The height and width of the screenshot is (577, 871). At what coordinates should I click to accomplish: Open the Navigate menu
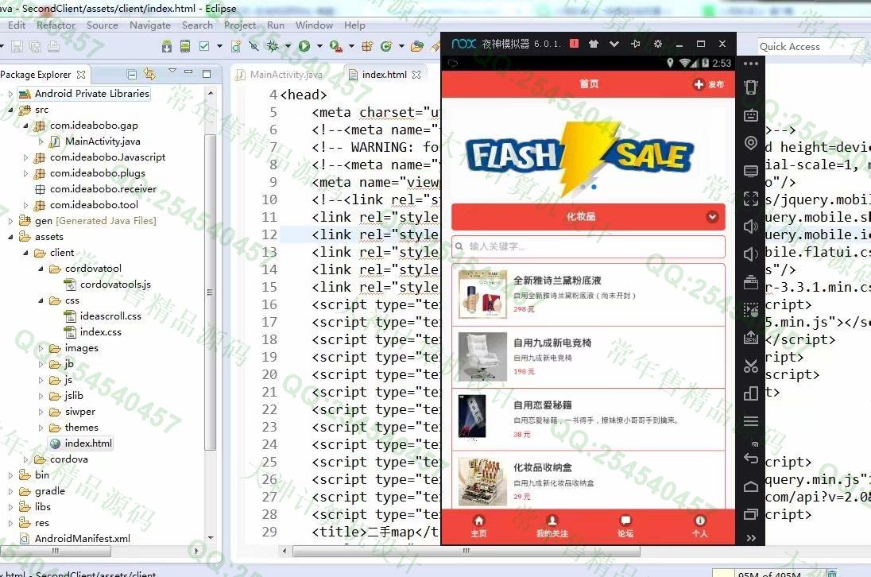(150, 25)
